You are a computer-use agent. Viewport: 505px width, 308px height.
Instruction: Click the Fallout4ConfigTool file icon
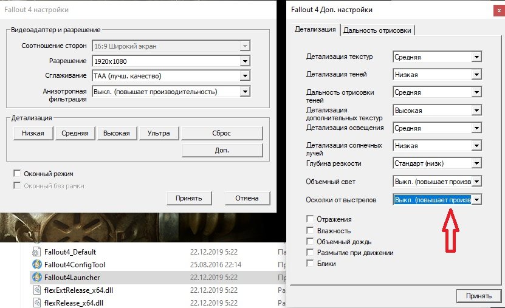(x=36, y=264)
